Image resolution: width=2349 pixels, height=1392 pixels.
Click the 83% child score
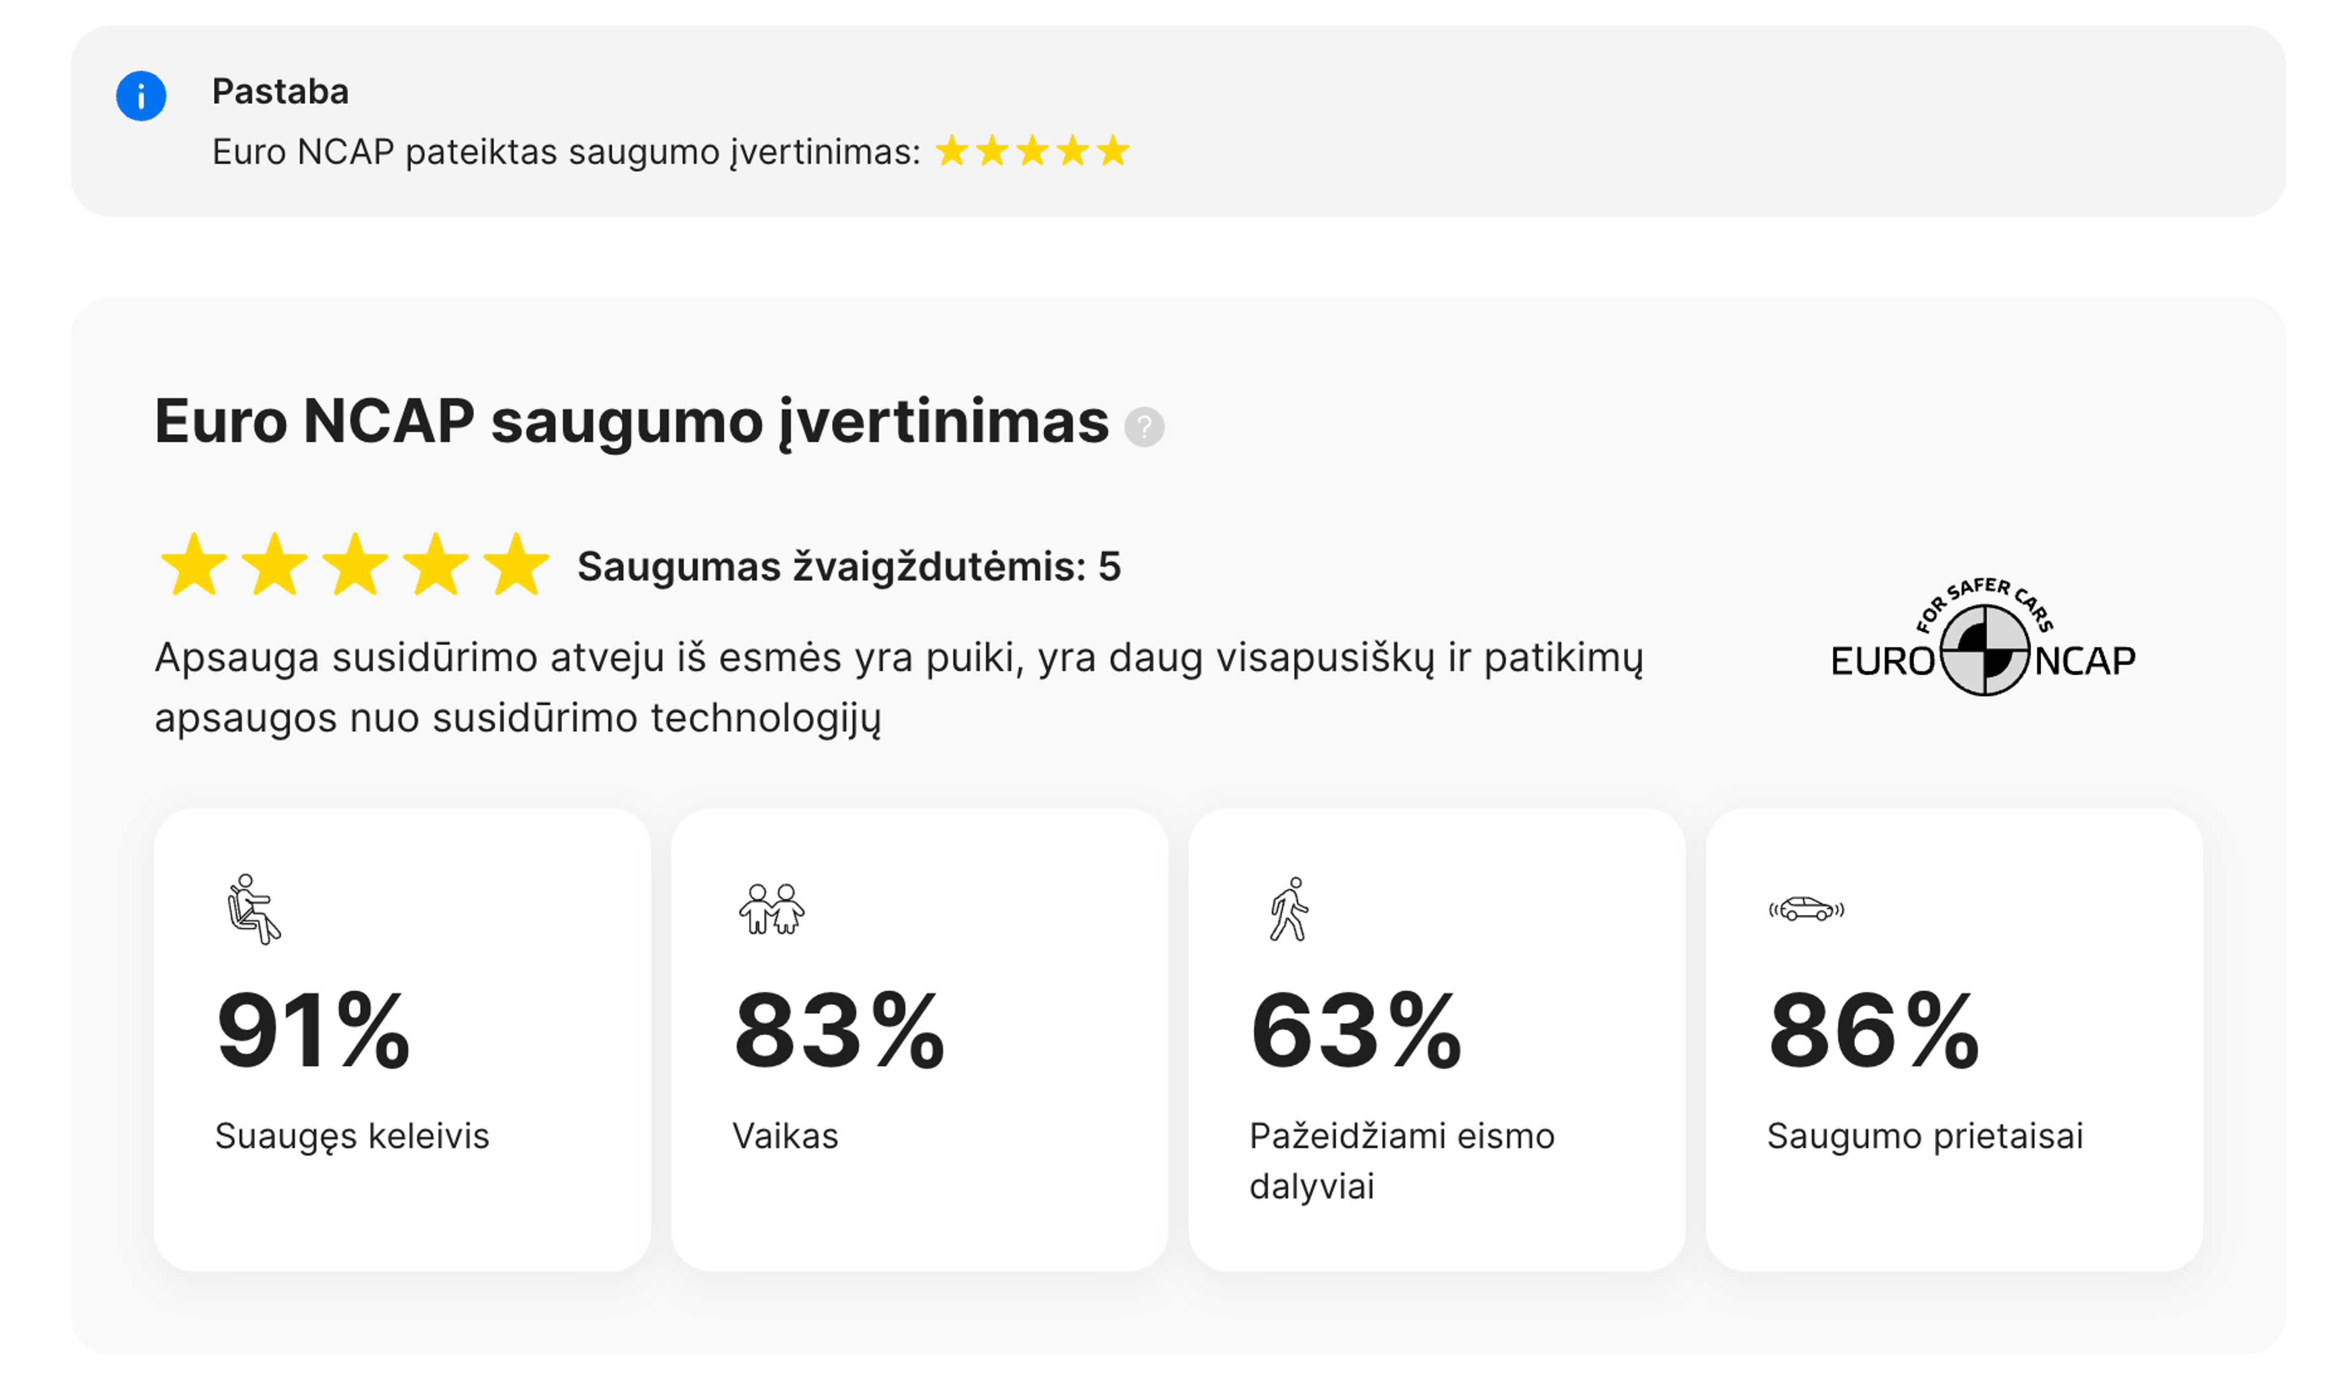tap(839, 1032)
